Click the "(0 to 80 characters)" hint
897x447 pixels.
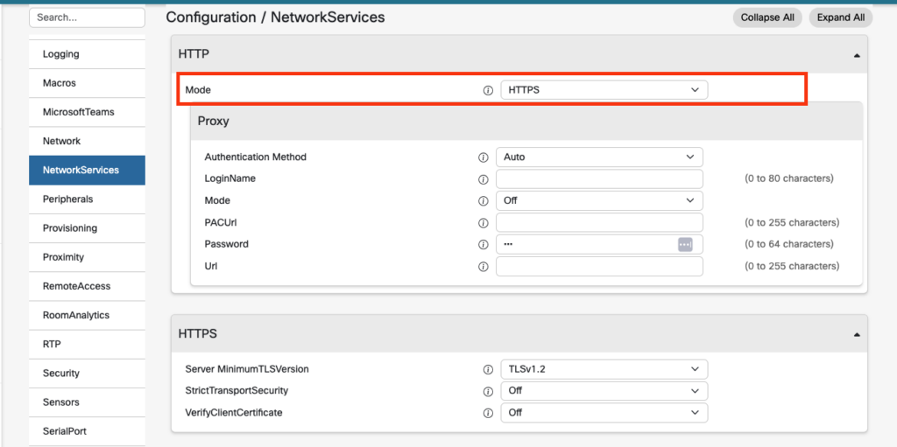tap(789, 179)
